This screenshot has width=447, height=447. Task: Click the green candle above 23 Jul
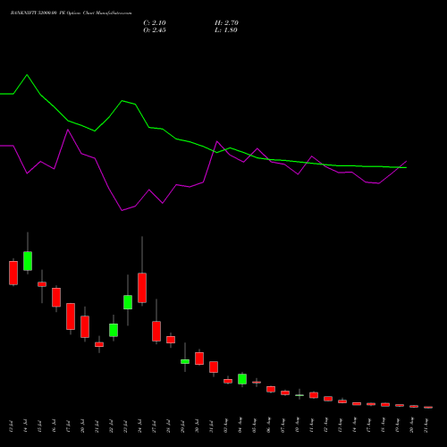128,302
